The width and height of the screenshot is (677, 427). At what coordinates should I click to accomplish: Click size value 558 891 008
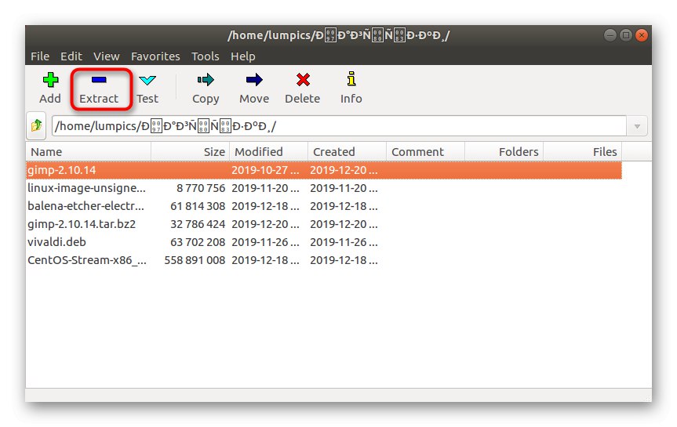(195, 260)
